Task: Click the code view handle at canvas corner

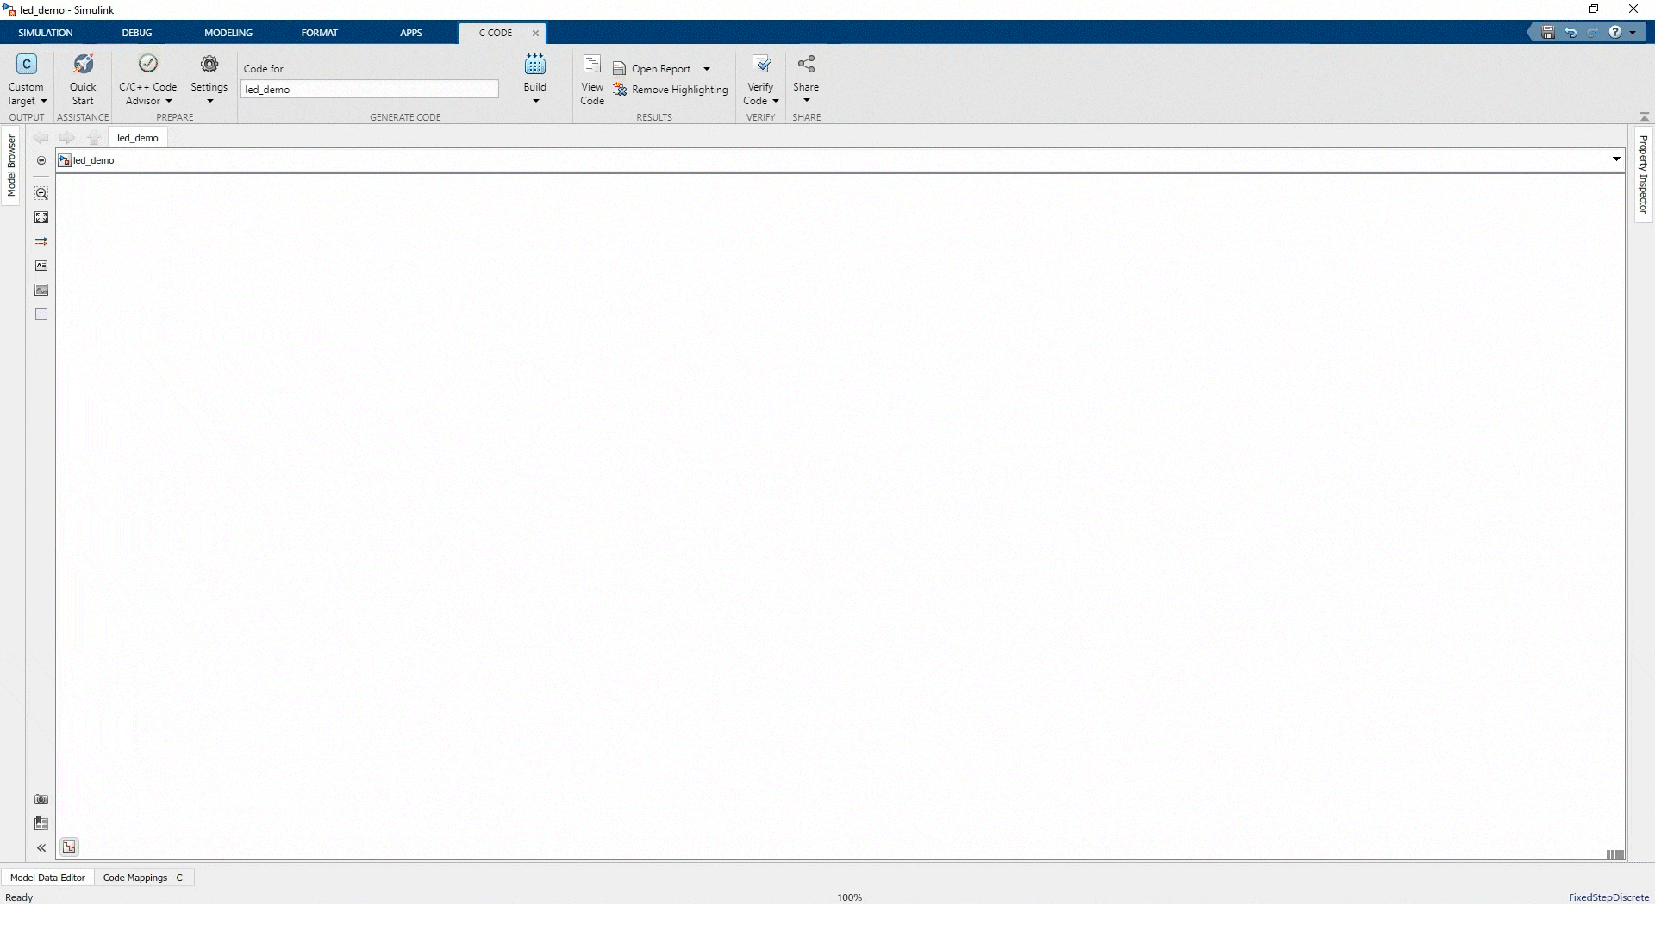Action: (1615, 854)
